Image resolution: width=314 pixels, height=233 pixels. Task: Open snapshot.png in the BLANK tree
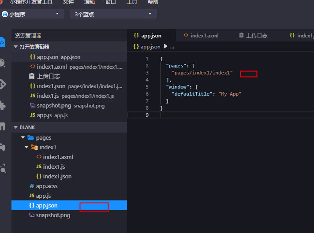click(x=69, y=215)
